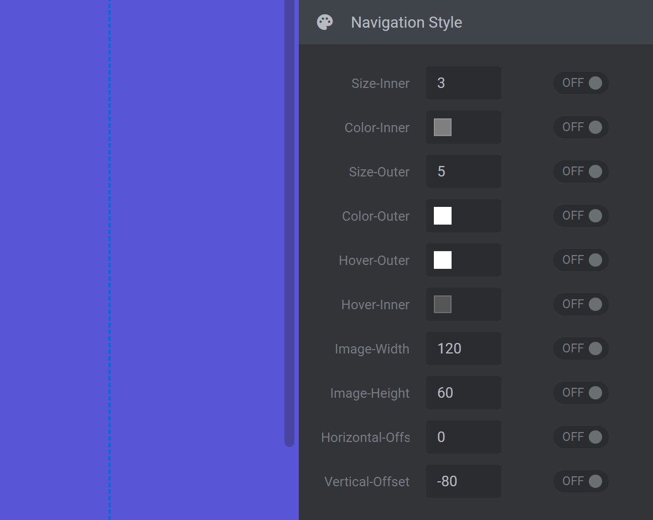Switch on the Hover-Outer toggle
This screenshot has width=653, height=520.
pyautogui.click(x=581, y=260)
